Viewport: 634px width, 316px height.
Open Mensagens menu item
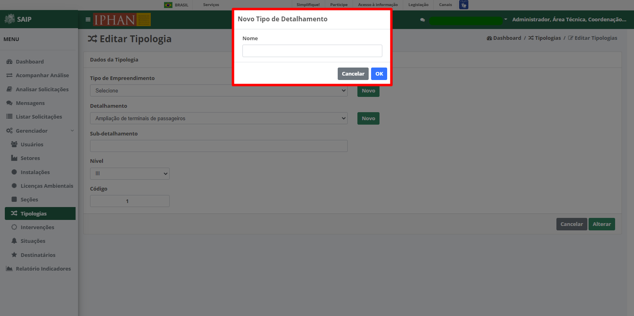pyautogui.click(x=30, y=103)
